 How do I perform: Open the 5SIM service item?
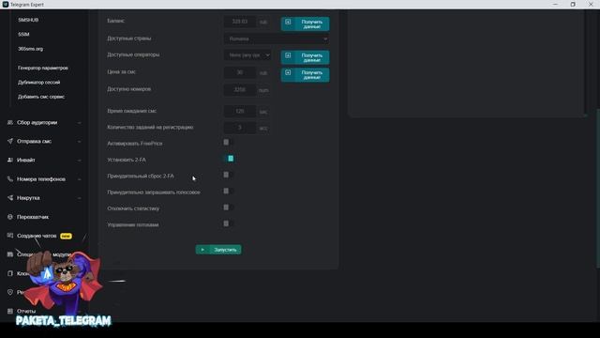[x=23, y=34]
